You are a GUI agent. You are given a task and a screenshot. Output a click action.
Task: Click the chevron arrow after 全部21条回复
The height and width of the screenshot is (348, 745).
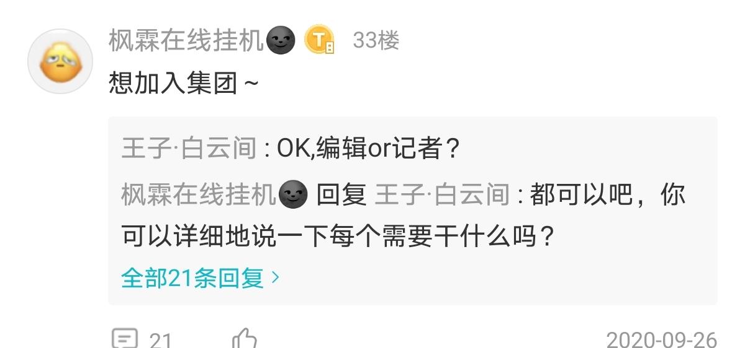click(275, 279)
